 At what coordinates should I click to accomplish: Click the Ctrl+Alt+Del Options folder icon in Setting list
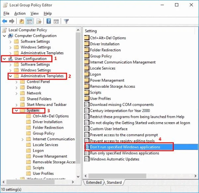(x=87, y=38)
